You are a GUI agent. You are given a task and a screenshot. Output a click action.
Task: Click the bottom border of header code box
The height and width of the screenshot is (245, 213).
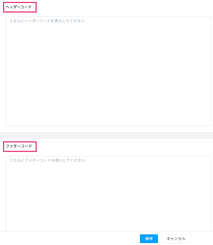pyautogui.click(x=108, y=126)
